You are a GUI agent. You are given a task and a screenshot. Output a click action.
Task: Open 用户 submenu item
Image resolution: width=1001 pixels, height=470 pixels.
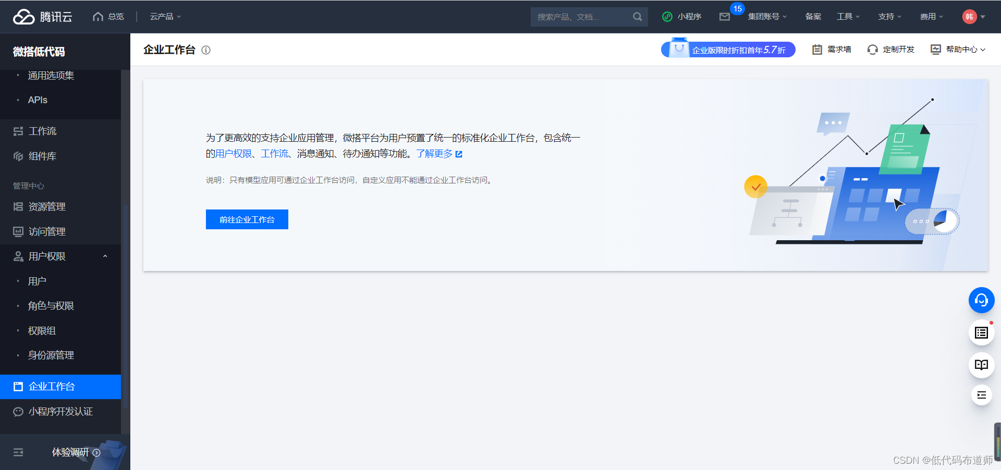[x=37, y=281]
